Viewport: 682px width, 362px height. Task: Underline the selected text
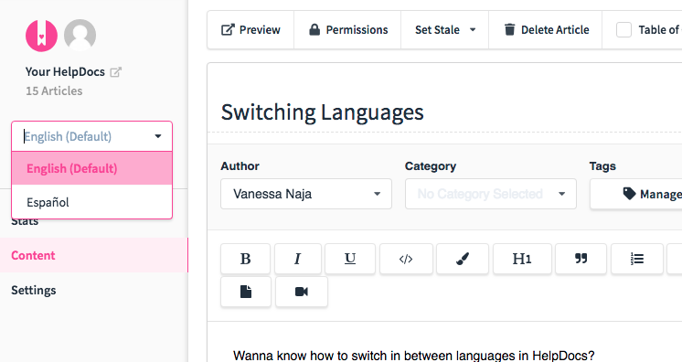click(350, 259)
